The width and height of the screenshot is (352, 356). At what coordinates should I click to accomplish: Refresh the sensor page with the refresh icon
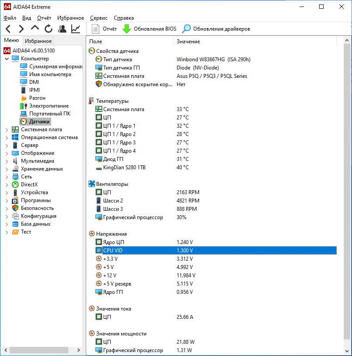[49, 29]
